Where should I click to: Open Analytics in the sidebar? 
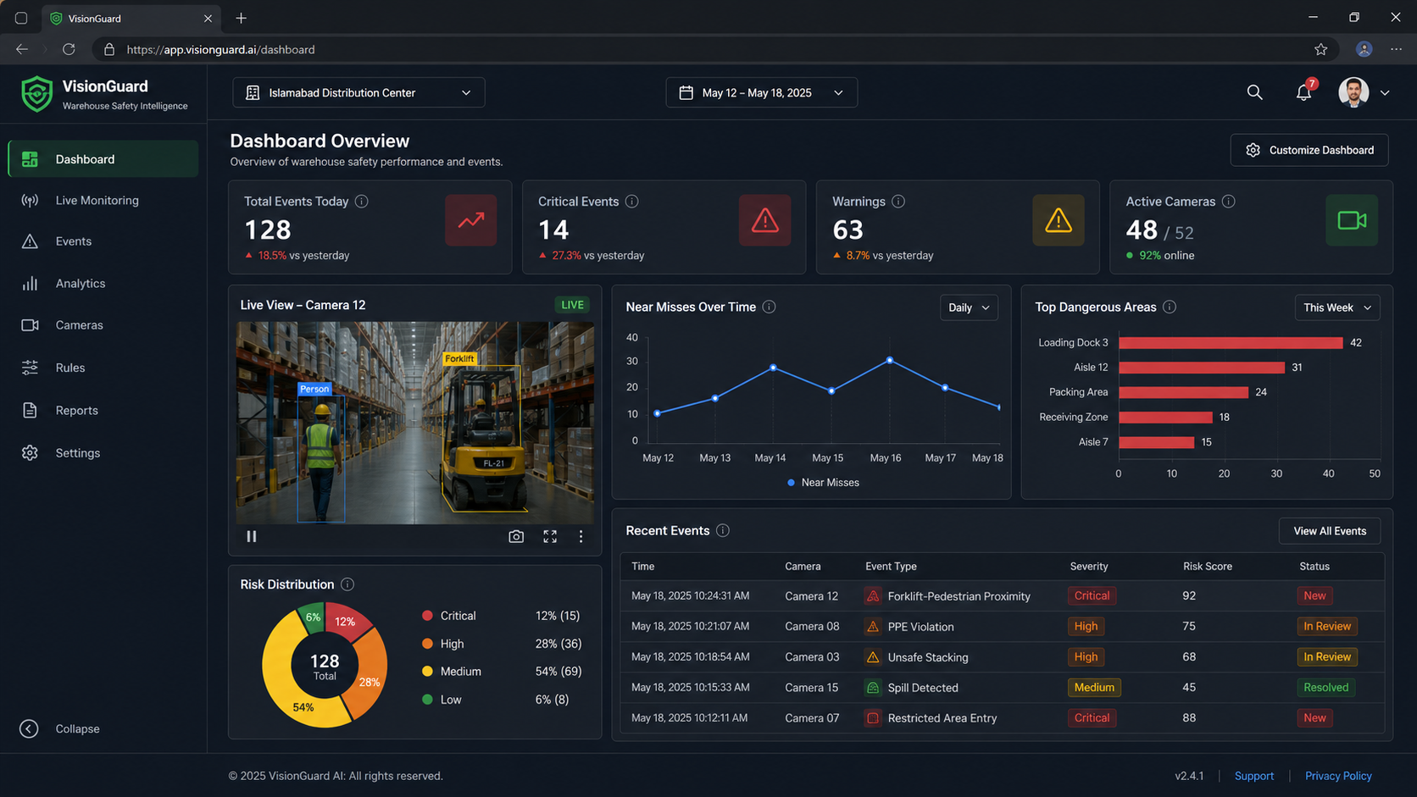pos(103,284)
